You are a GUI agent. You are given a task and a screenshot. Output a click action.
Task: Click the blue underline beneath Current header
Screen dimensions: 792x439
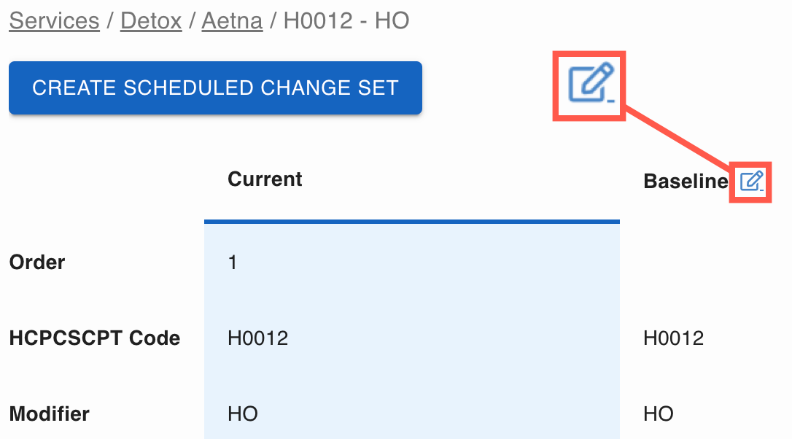[x=412, y=221]
